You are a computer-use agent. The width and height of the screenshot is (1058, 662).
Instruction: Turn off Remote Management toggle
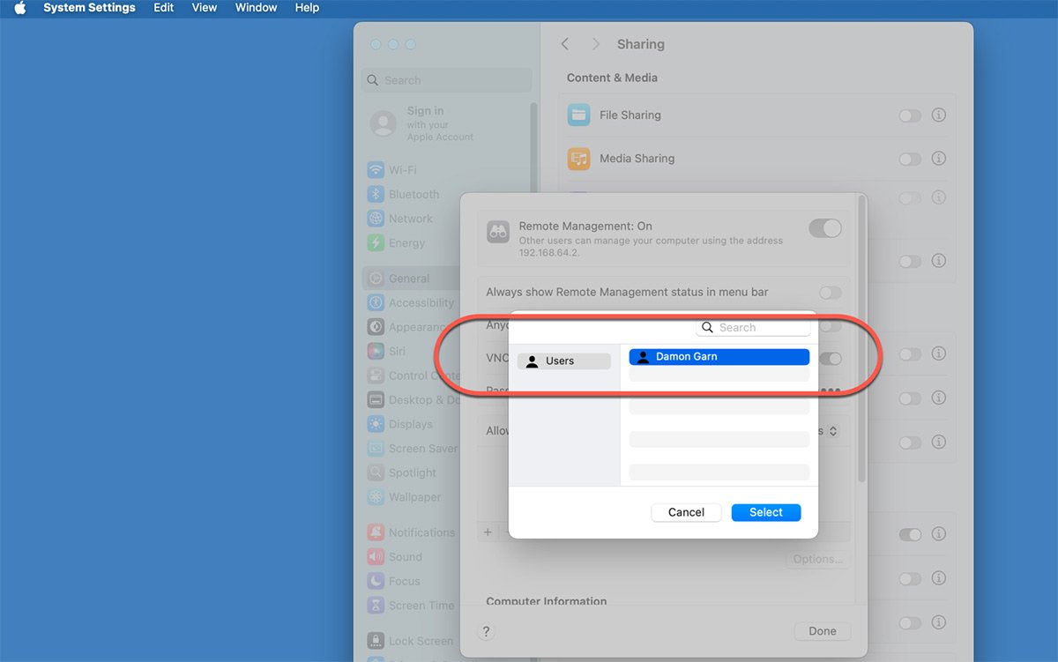click(824, 228)
